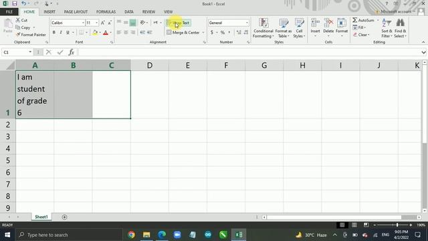Click the Increase Indent icon
Image resolution: width=428 pixels, height=241 pixels.
tap(149, 32)
